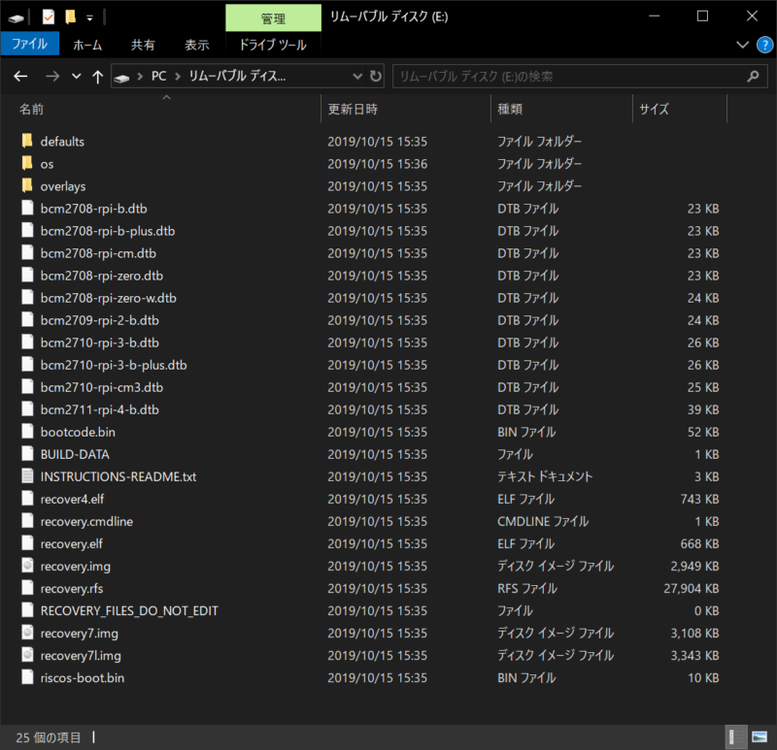777x750 pixels.
Task: Click the リムーバブル ディスク search input field
Action: click(x=563, y=76)
